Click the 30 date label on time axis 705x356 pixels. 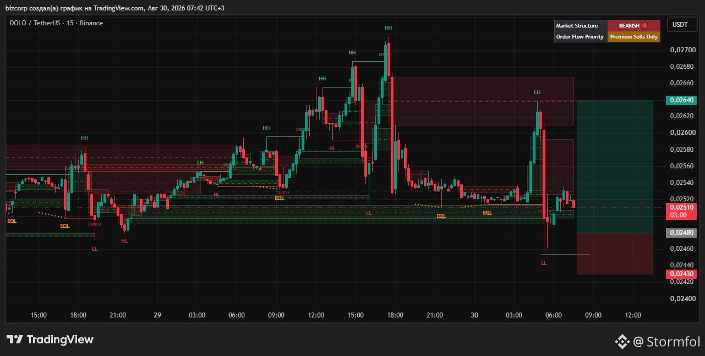(x=474, y=315)
